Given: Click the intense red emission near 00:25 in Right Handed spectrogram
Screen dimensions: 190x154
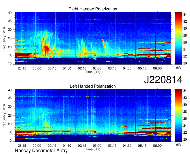Looking at the screenshot, I should tap(47, 48).
